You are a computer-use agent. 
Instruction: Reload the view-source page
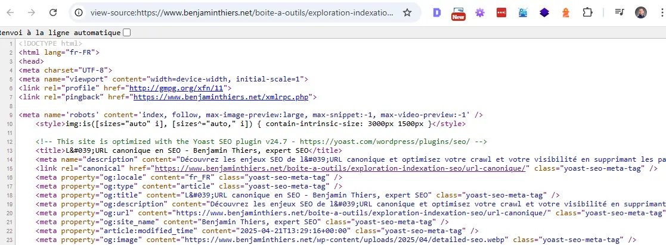52,12
